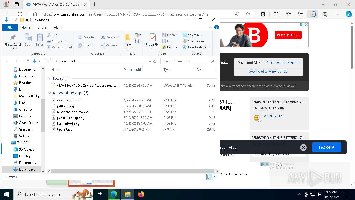Click Edge favorites star in address bar
Screen dimensions: 355x200
pyautogui.click(x=248, y=14)
